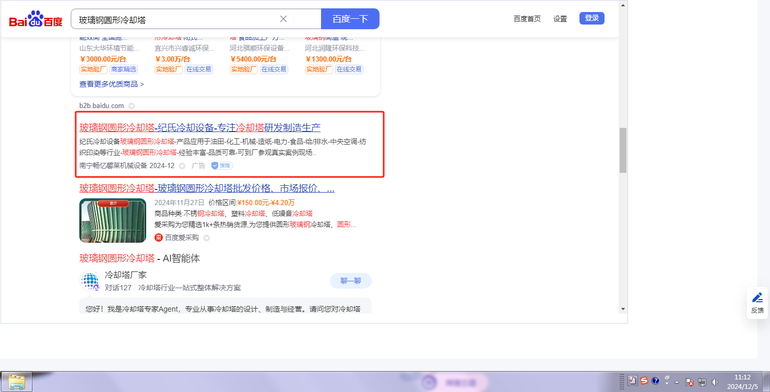This screenshot has height=392, width=770.
Task: Expand dropdown arrow beside b2b.baidu.com
Action: tap(132, 106)
